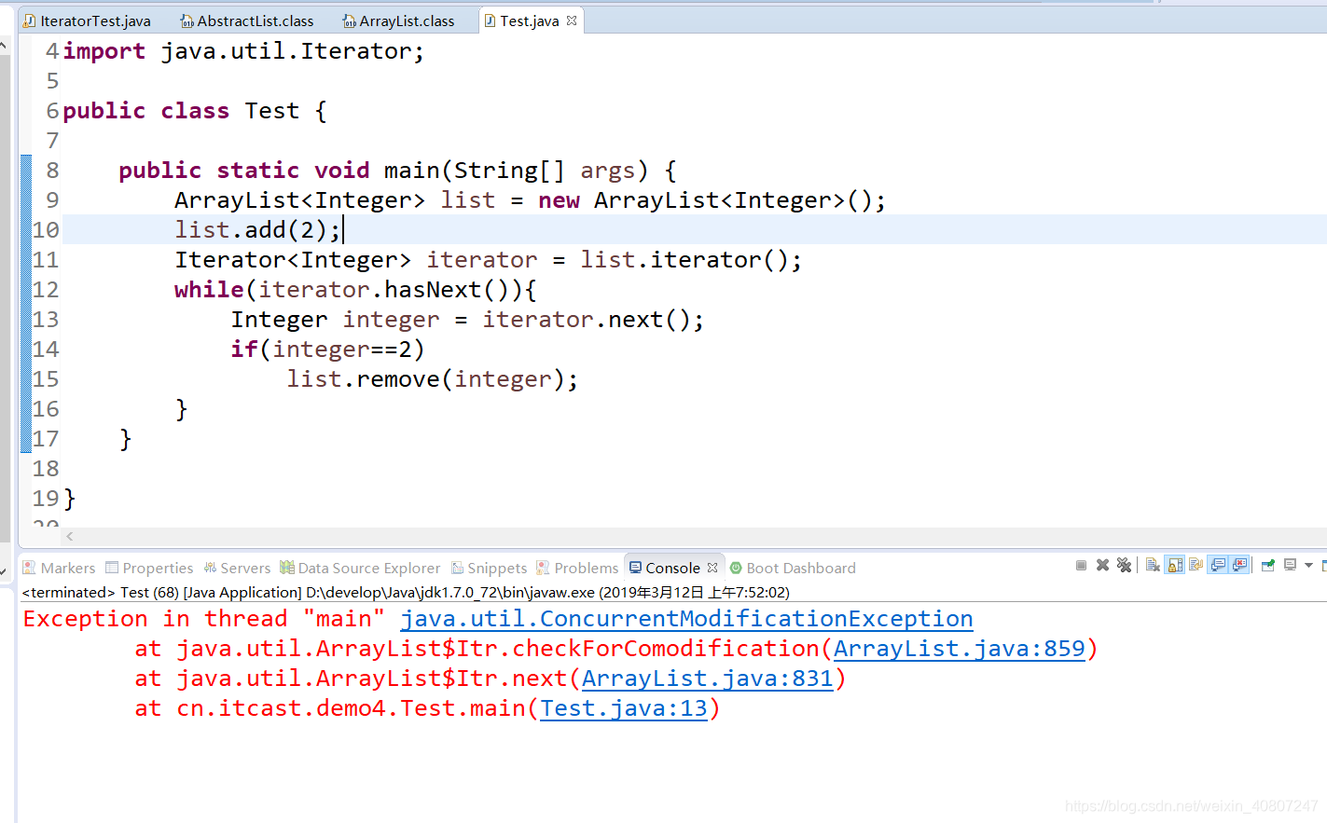
Task: Open the Display Selected Console dropdown arrow
Action: click(1308, 565)
